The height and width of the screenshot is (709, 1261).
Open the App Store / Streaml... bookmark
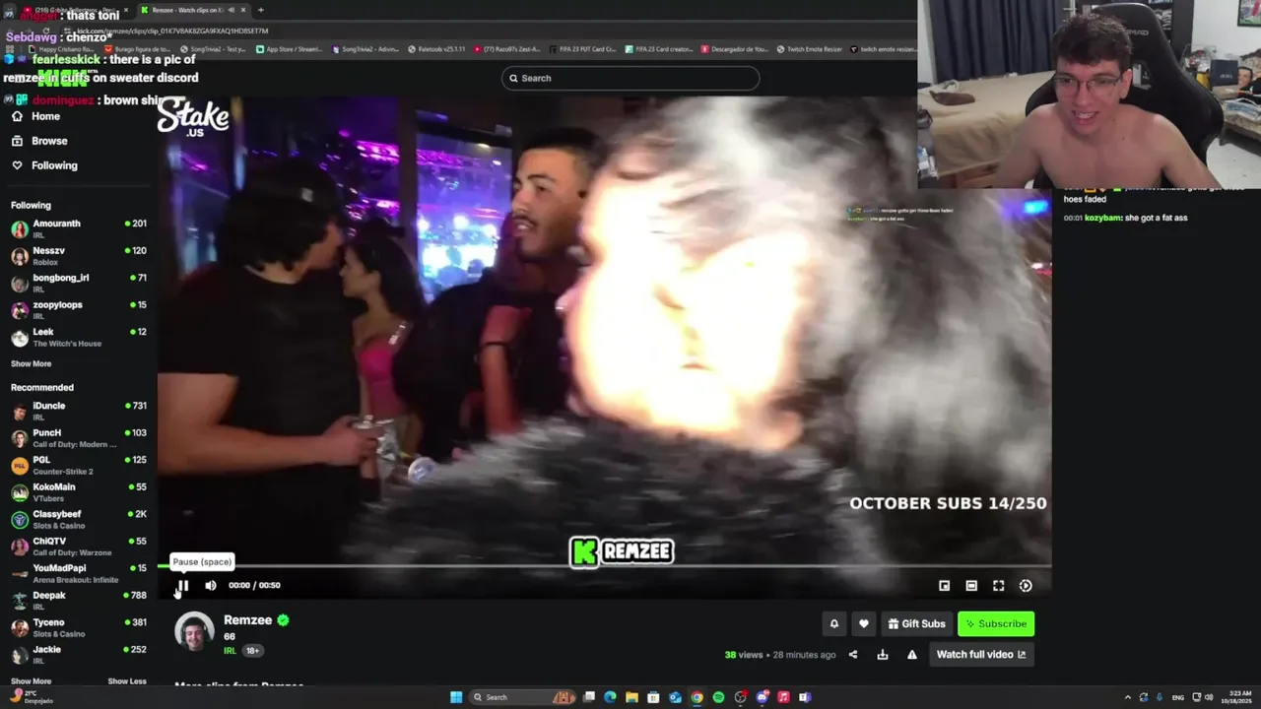pyautogui.click(x=289, y=48)
